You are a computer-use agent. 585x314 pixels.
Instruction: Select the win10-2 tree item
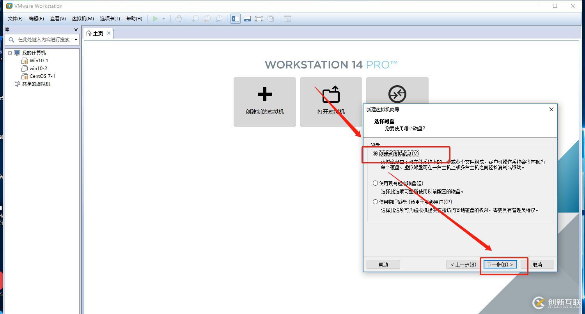[38, 68]
